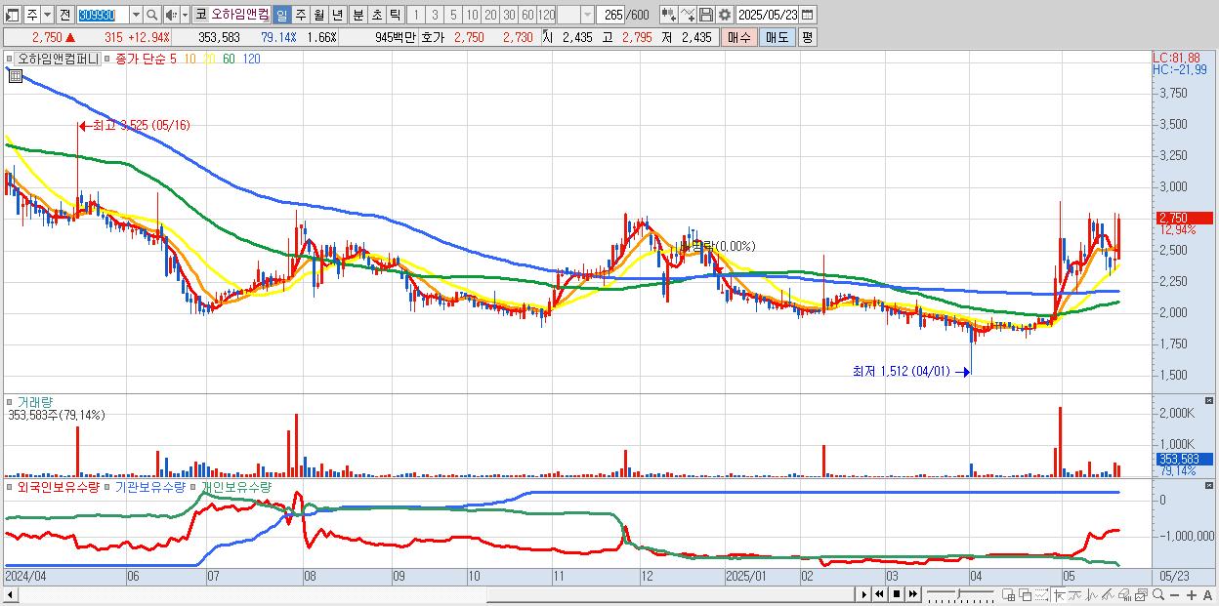Click interval button 10

[472, 15]
